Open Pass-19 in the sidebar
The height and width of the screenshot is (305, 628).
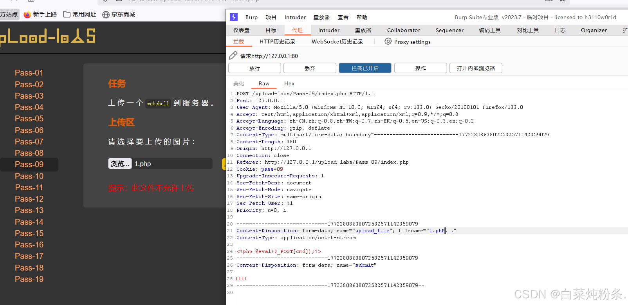click(29, 279)
